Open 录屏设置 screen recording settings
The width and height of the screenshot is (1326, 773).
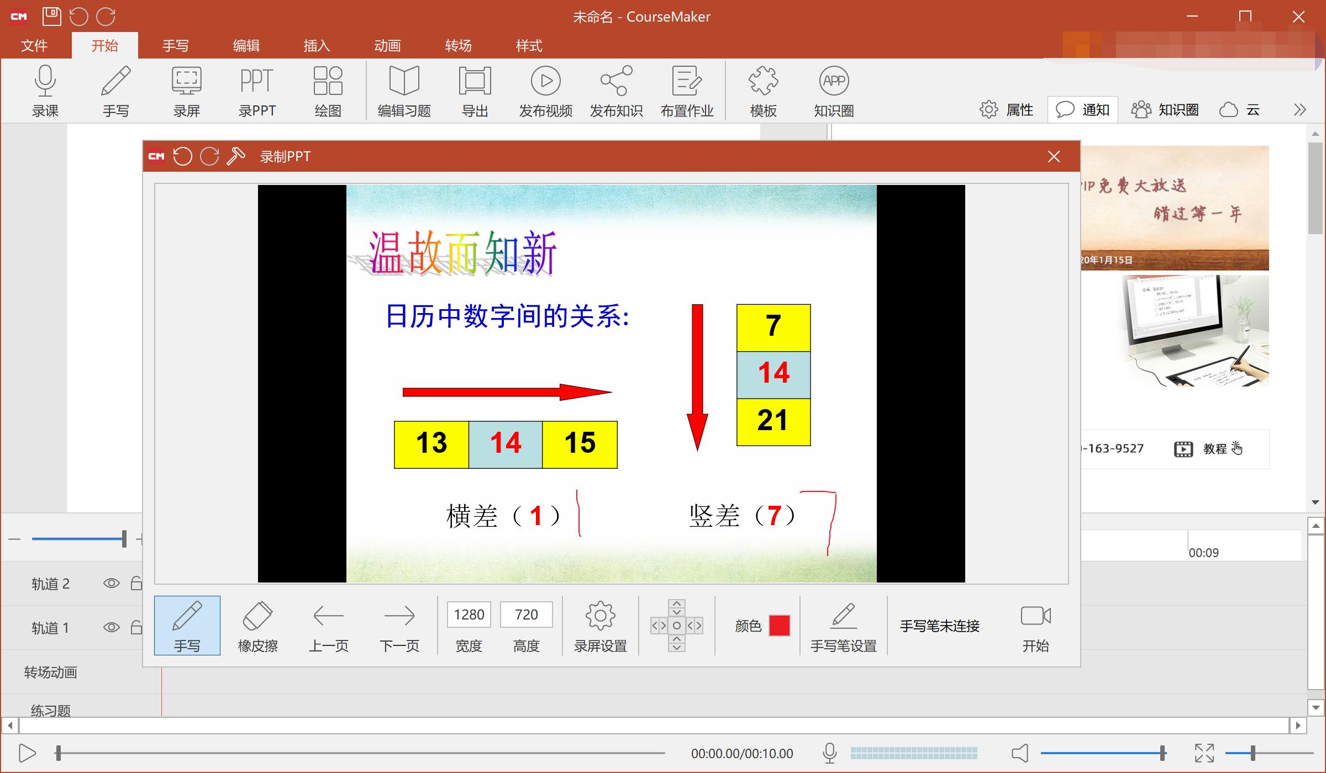click(x=600, y=626)
